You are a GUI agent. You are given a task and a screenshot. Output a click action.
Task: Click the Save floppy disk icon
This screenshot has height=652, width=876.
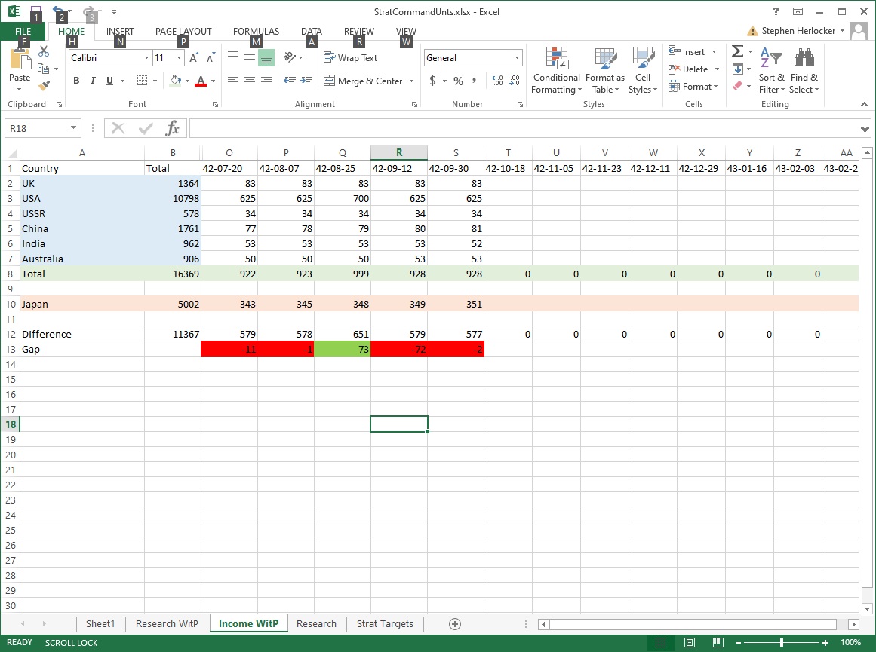point(35,12)
